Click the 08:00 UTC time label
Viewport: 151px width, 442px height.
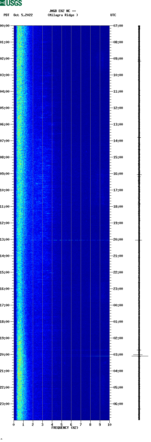pos(118,42)
